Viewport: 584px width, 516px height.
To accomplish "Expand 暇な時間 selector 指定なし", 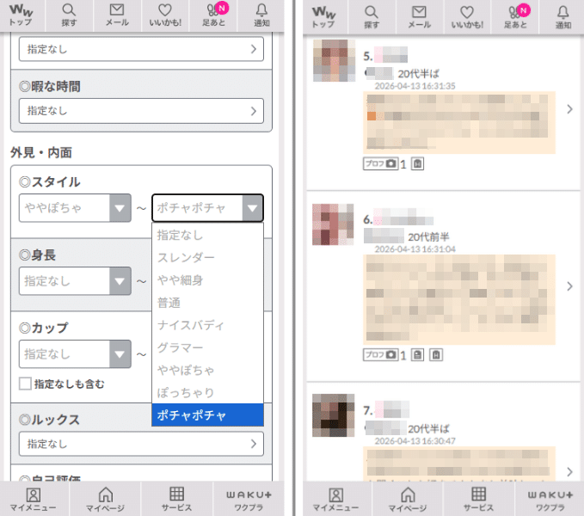I will pyautogui.click(x=141, y=111).
